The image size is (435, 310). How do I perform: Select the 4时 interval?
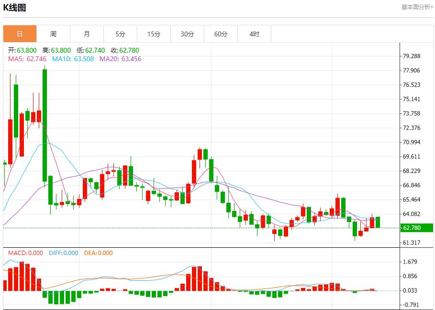[255, 33]
